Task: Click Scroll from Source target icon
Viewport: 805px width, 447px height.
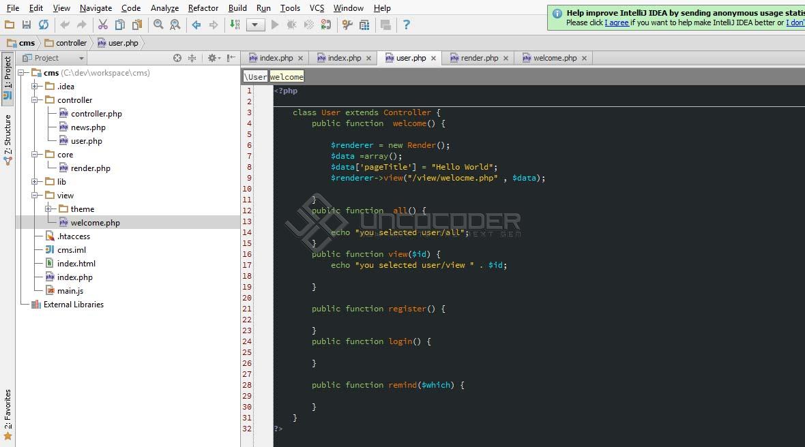Action: (x=177, y=58)
